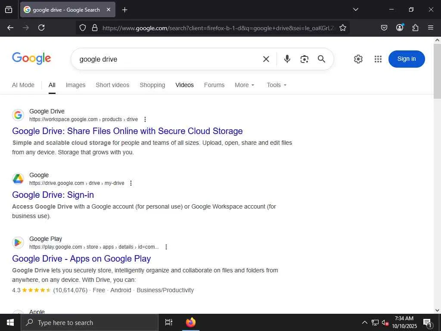Click the drive.google.com URL text
This screenshot has width=441, height=331.
(x=77, y=183)
